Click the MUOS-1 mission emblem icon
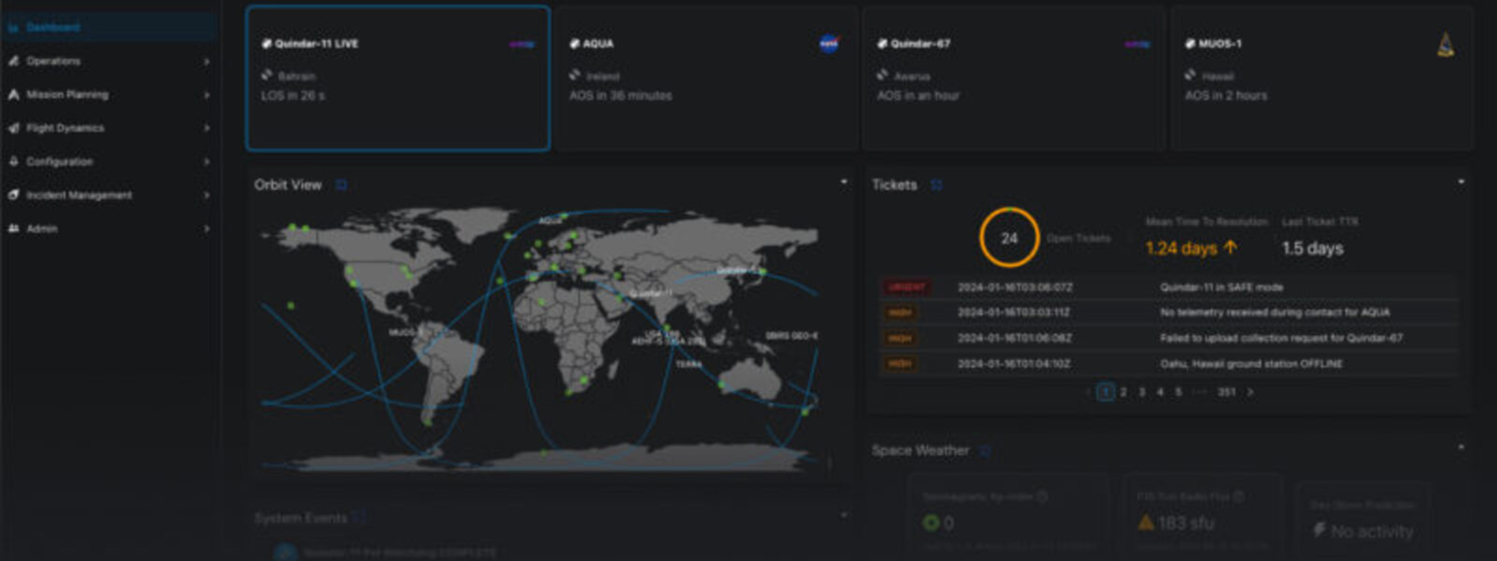1497x561 pixels. (1445, 46)
